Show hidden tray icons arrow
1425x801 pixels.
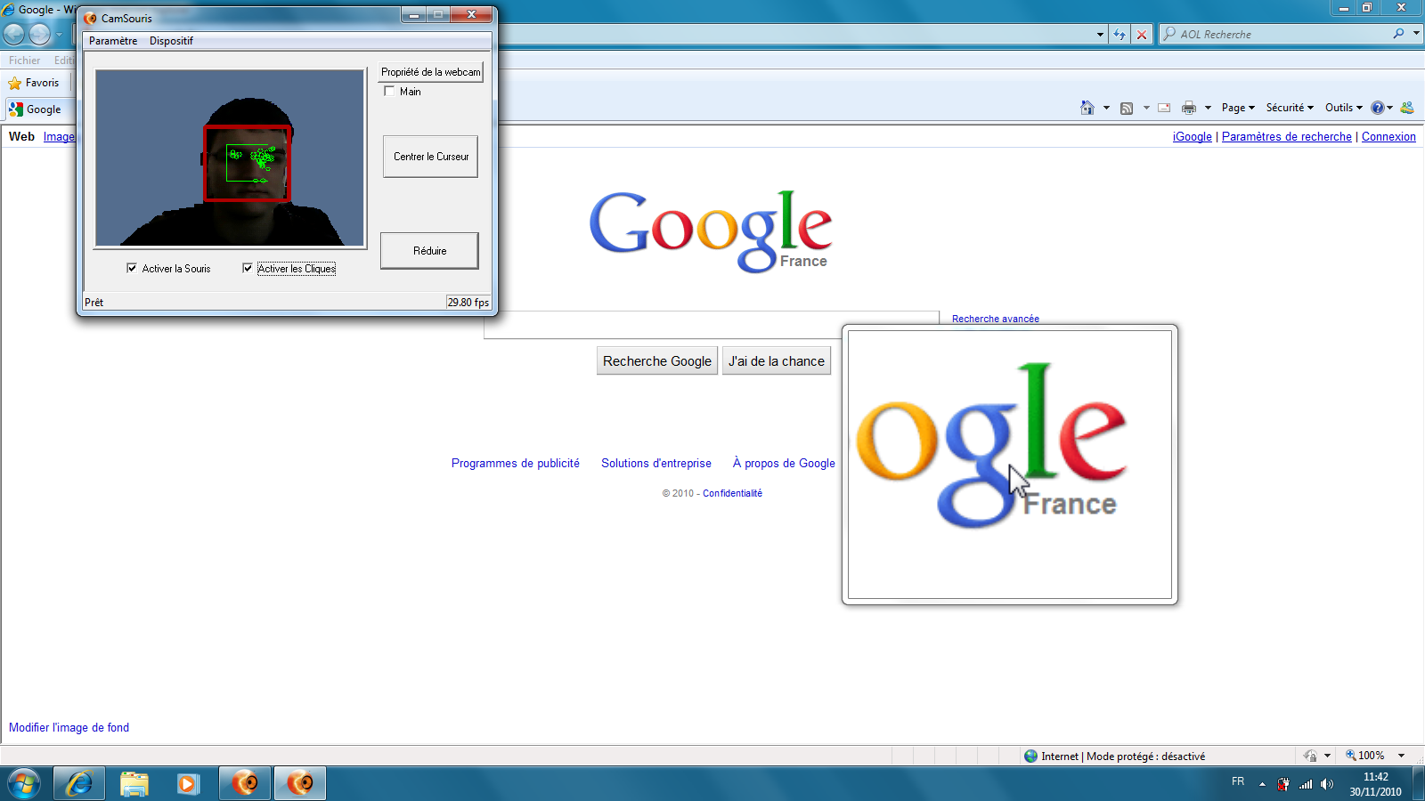tap(1262, 784)
